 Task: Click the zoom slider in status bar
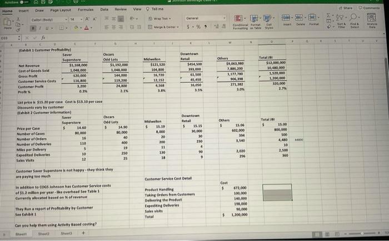pos(362,233)
